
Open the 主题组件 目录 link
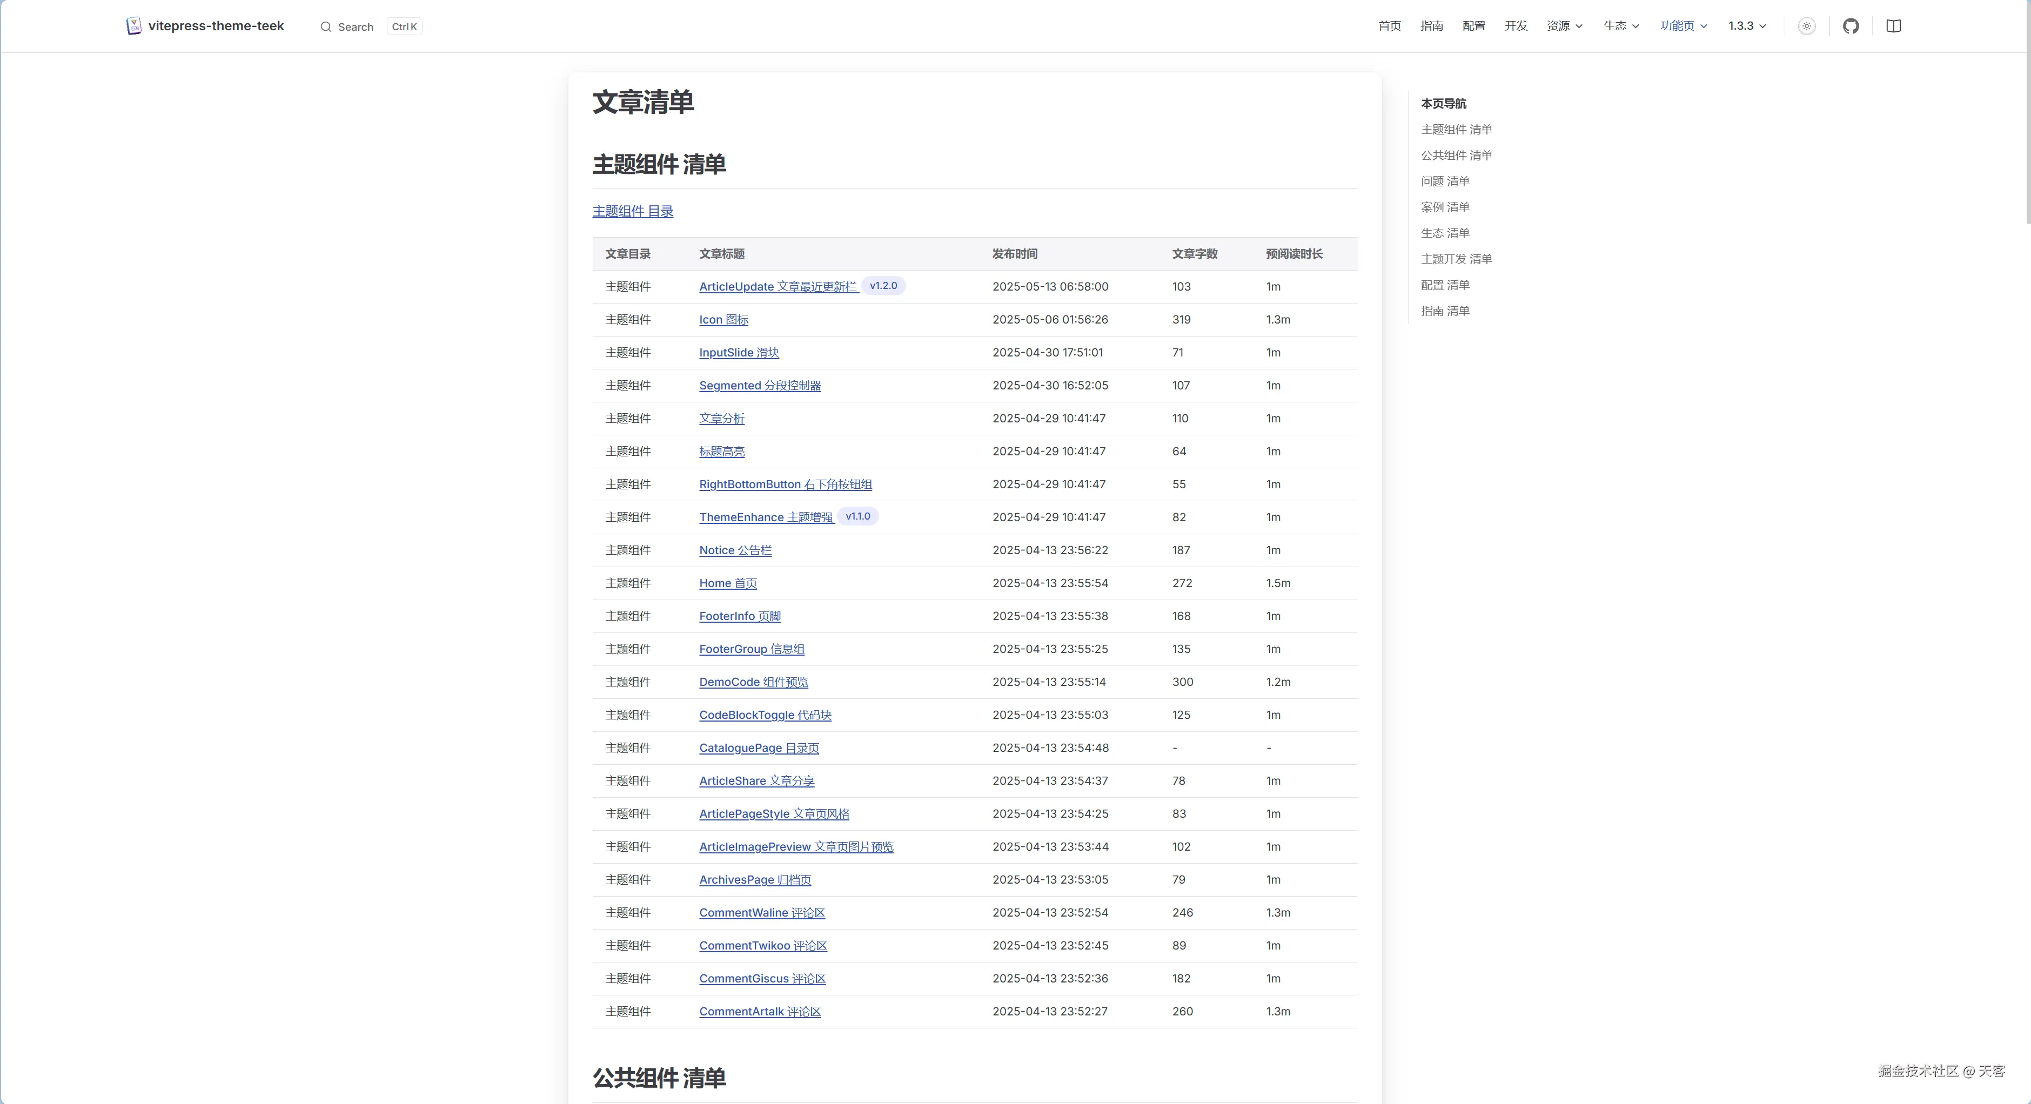[x=632, y=211]
